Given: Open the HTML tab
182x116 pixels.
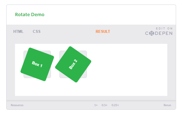Looking at the screenshot, I should (18, 31).
